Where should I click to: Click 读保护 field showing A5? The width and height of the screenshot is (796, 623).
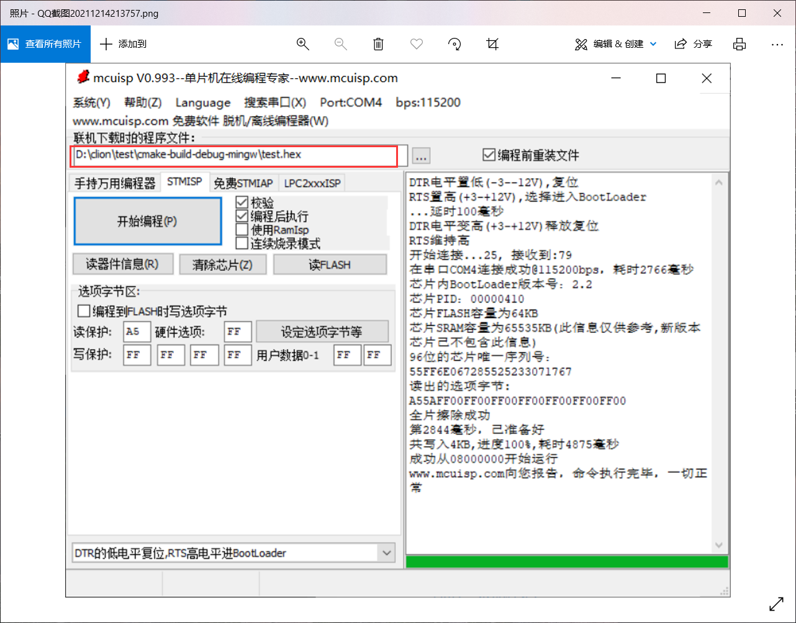137,332
